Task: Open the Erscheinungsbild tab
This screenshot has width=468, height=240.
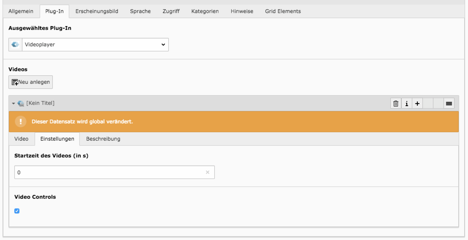Action: [97, 11]
